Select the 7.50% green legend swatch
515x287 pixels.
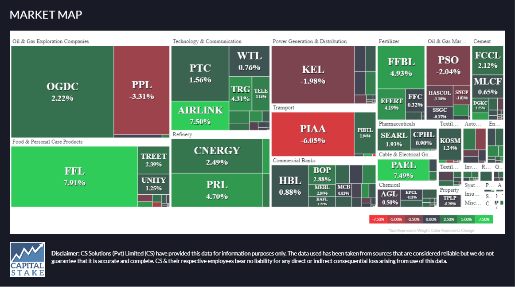tap(484, 219)
